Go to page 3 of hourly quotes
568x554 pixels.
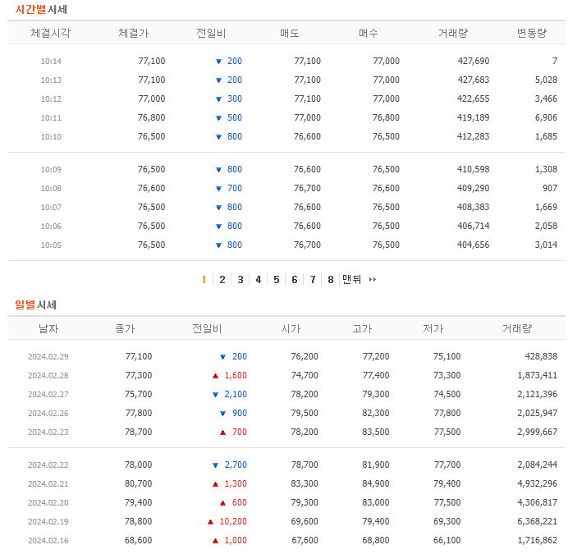click(240, 280)
